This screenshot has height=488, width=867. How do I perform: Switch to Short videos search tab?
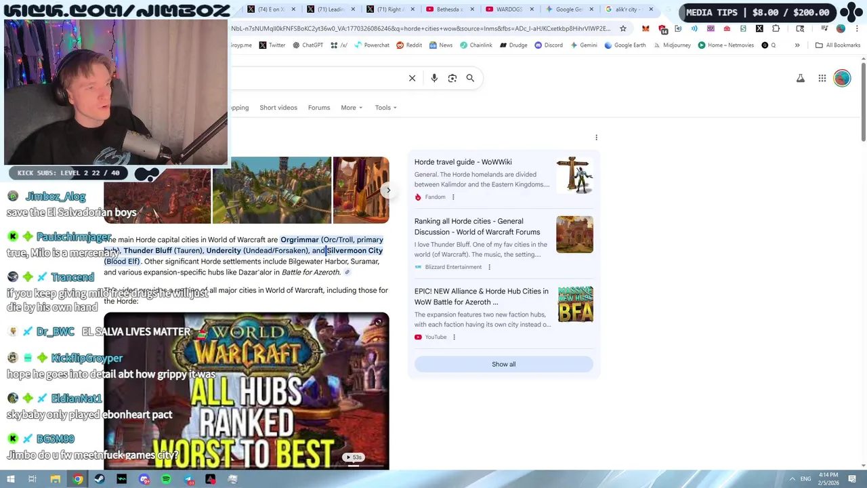278,108
